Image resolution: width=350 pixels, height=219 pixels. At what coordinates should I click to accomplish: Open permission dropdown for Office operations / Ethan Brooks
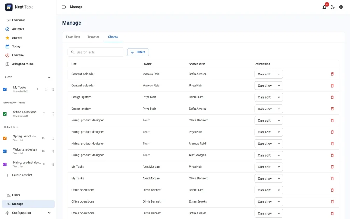[x=269, y=202]
